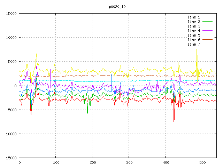Click the 15000 y-axis tick label

point(11,14)
